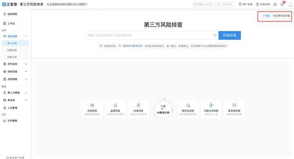Click the 监管风险 bell card

115,109
